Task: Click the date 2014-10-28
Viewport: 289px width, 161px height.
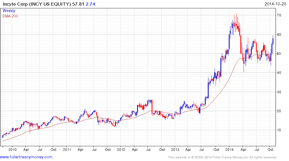Action: pos(275,4)
